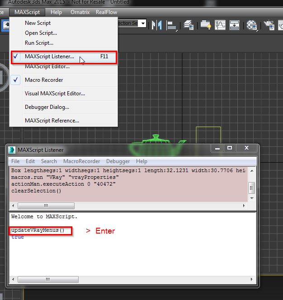Click up arrow of macro recorder vertical scrollbar

click(x=252, y=171)
